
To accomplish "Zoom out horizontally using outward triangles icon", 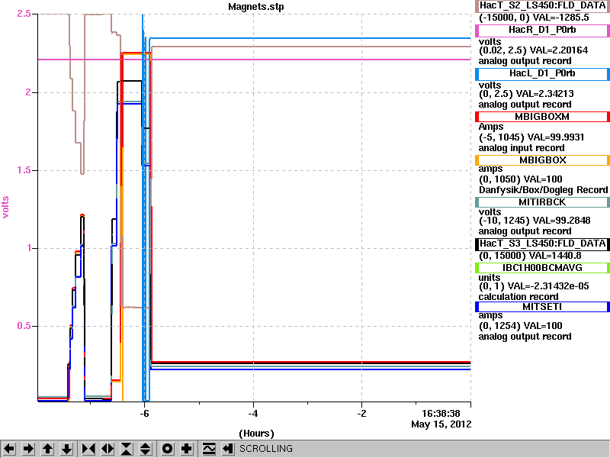I will click(108, 449).
